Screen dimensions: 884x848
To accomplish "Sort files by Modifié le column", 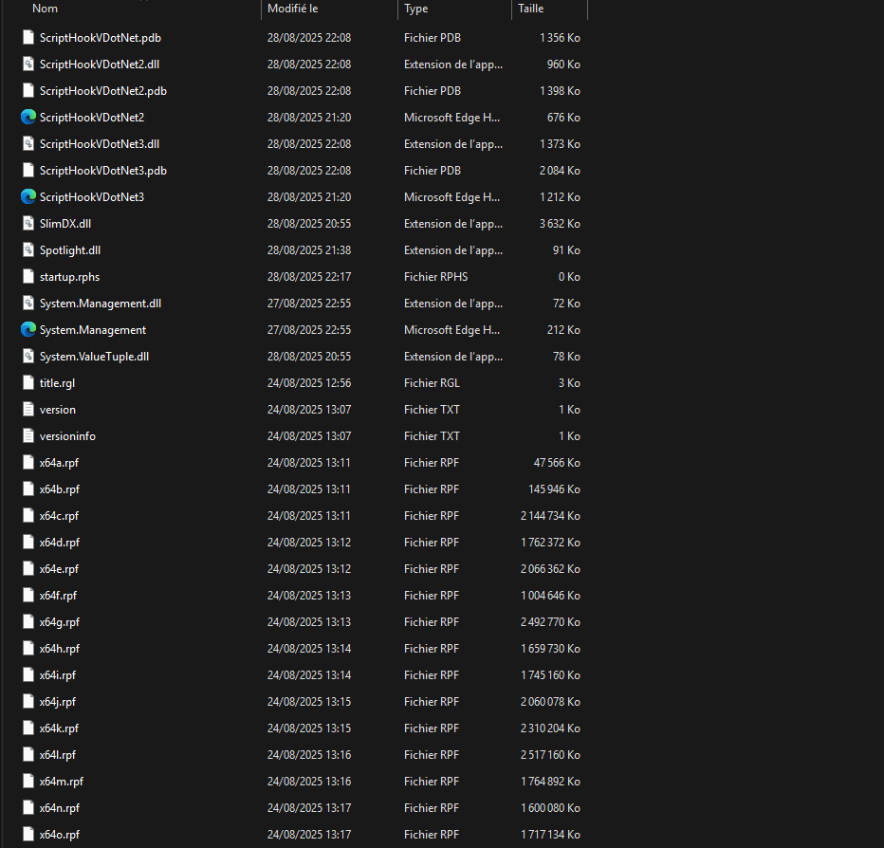I will (293, 9).
